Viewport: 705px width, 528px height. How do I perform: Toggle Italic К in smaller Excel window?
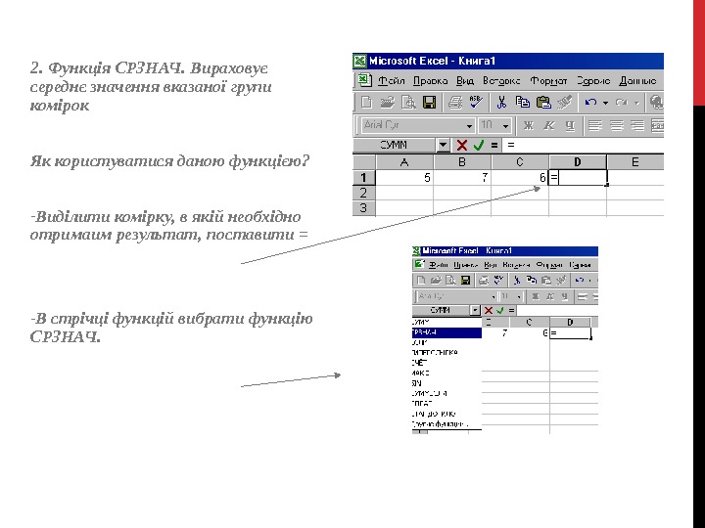pyautogui.click(x=550, y=296)
